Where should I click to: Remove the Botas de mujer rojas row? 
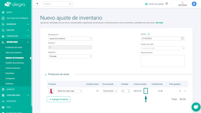pos(185,91)
